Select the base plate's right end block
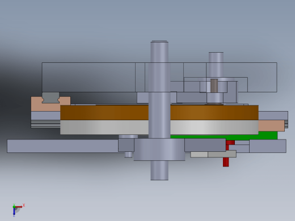This screenshot has height=221, width=295. (268, 146)
